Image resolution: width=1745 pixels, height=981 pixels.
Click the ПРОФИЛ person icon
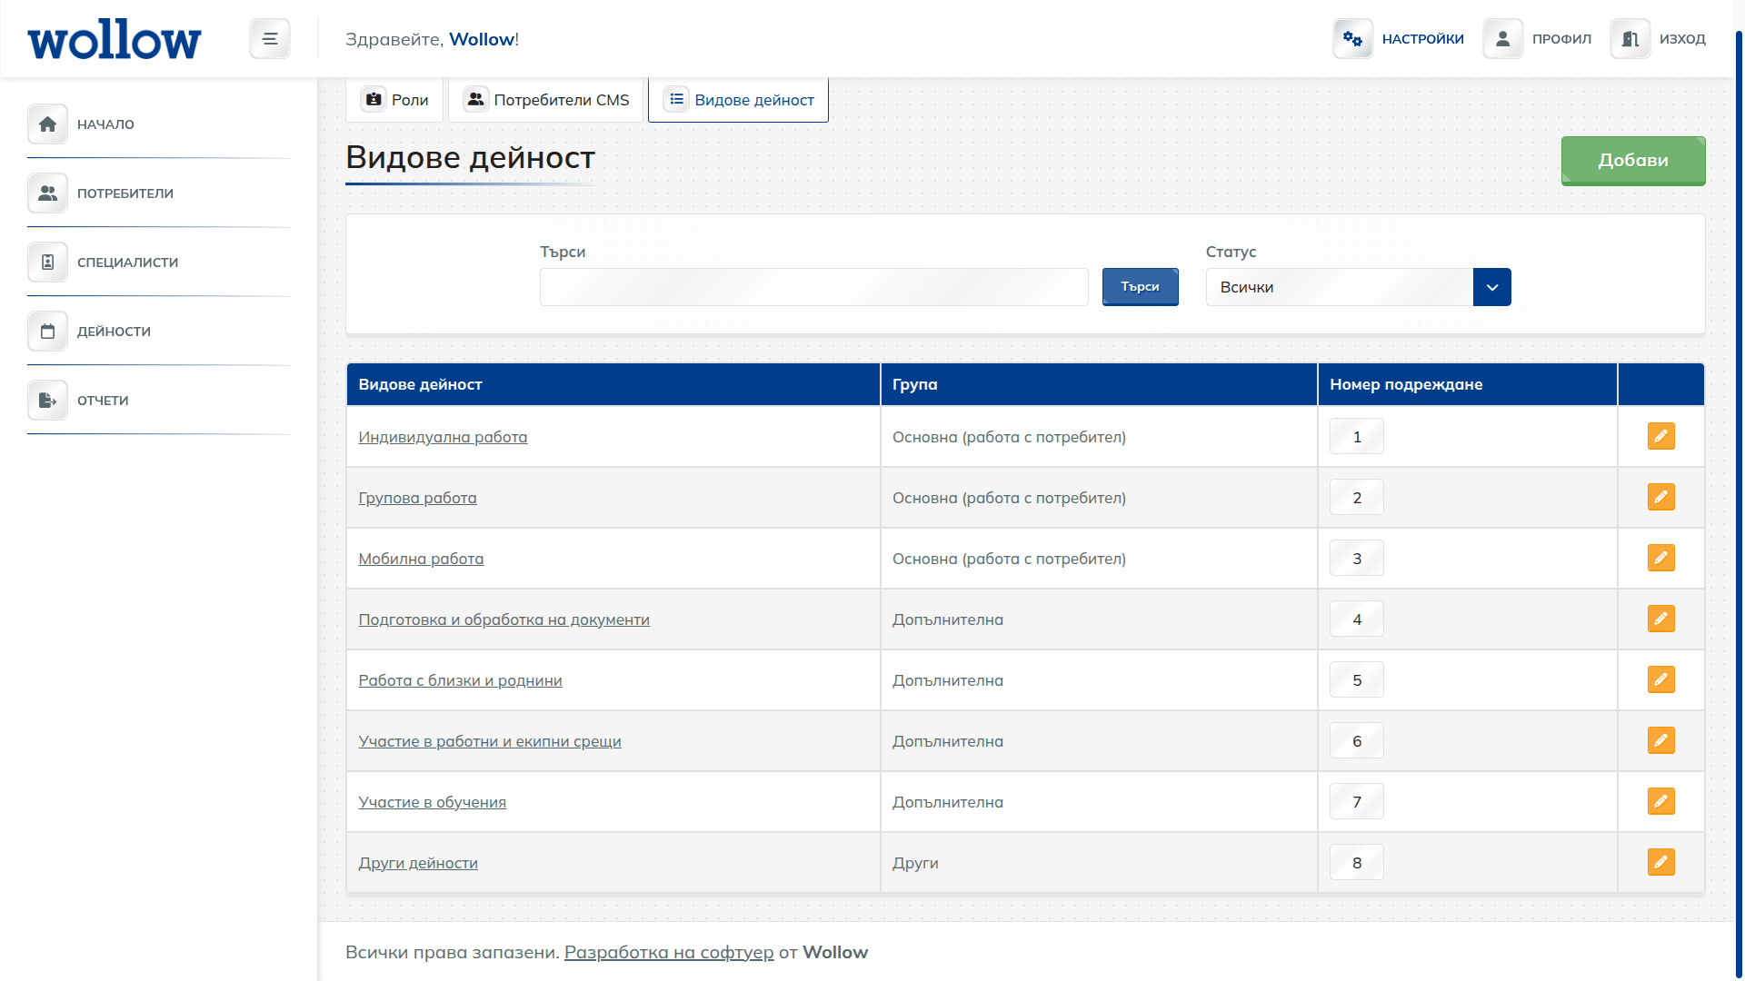click(1502, 38)
